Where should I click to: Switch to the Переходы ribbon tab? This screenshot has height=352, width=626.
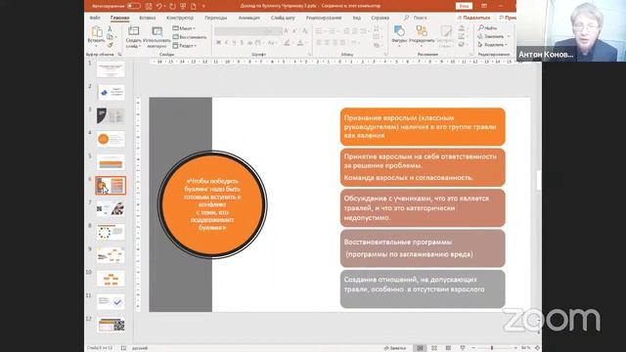pos(215,18)
